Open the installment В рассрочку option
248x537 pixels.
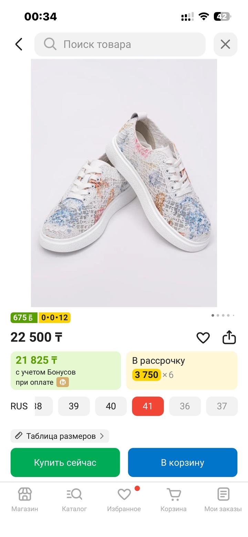[x=182, y=371]
